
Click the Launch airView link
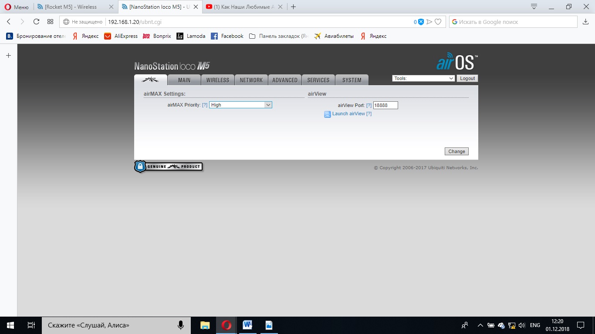pyautogui.click(x=348, y=114)
